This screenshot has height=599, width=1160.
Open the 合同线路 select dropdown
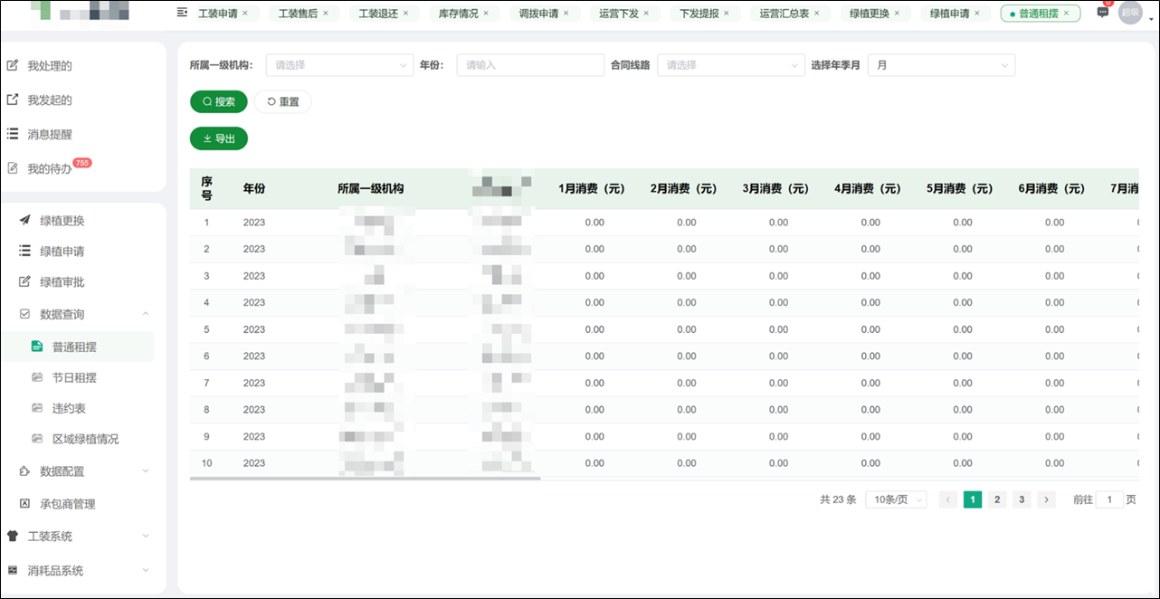coord(730,65)
